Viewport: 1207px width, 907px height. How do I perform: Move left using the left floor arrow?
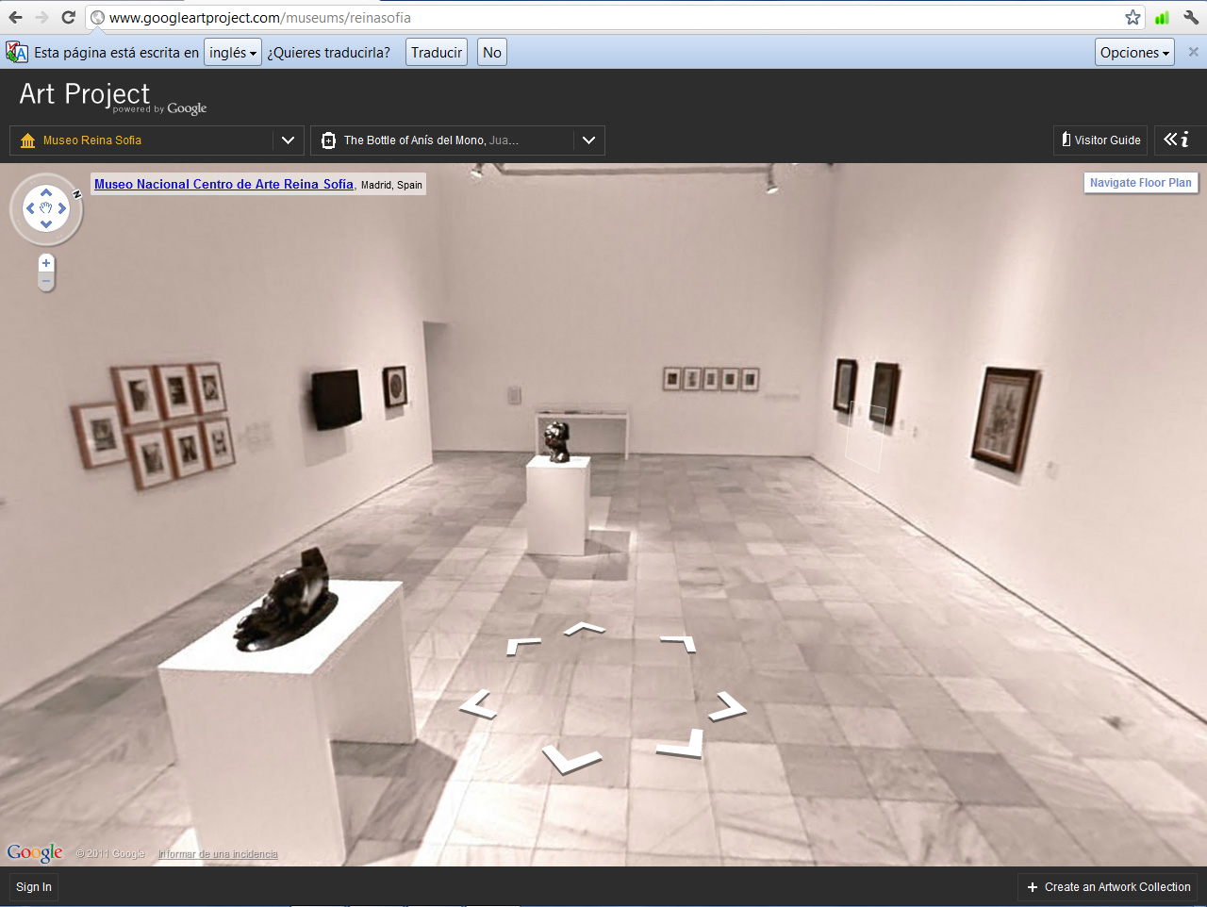click(x=479, y=703)
